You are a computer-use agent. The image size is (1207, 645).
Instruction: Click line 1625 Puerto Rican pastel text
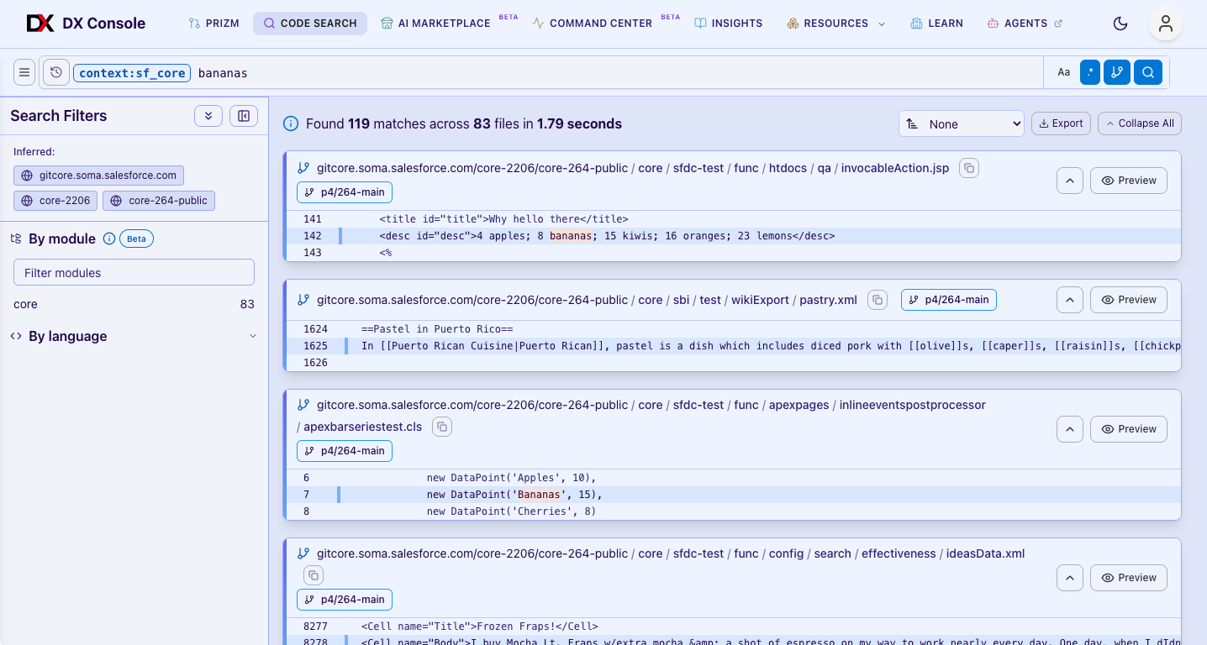[x=733, y=346]
